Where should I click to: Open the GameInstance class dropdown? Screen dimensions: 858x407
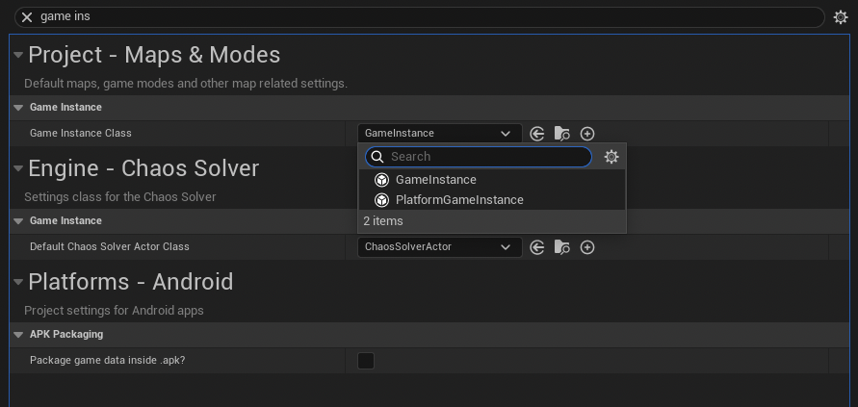tap(440, 134)
